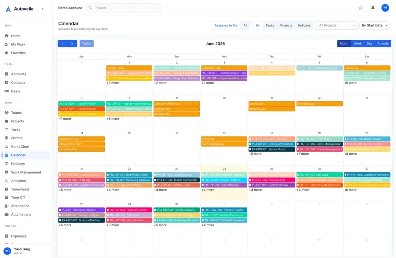The height and width of the screenshot is (258, 396).
Task: Toggle checkbox on PRJ-CR-001: Report Builder event
Action: 60,210
